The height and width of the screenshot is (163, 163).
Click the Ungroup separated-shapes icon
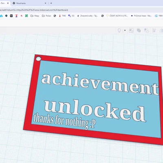(146, 31)
